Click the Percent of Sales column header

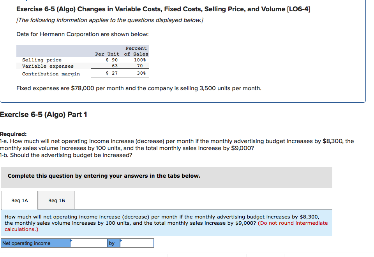pyautogui.click(x=136, y=50)
